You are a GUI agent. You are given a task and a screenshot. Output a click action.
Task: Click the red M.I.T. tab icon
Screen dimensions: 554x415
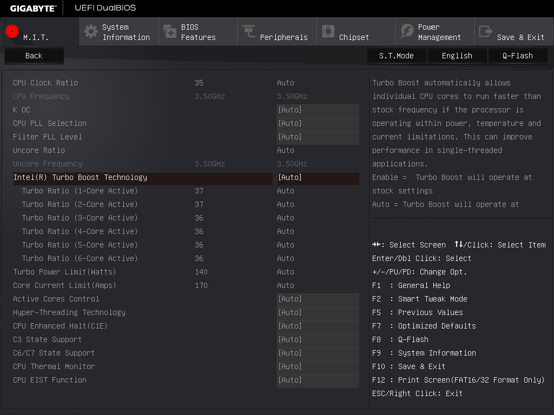12,31
